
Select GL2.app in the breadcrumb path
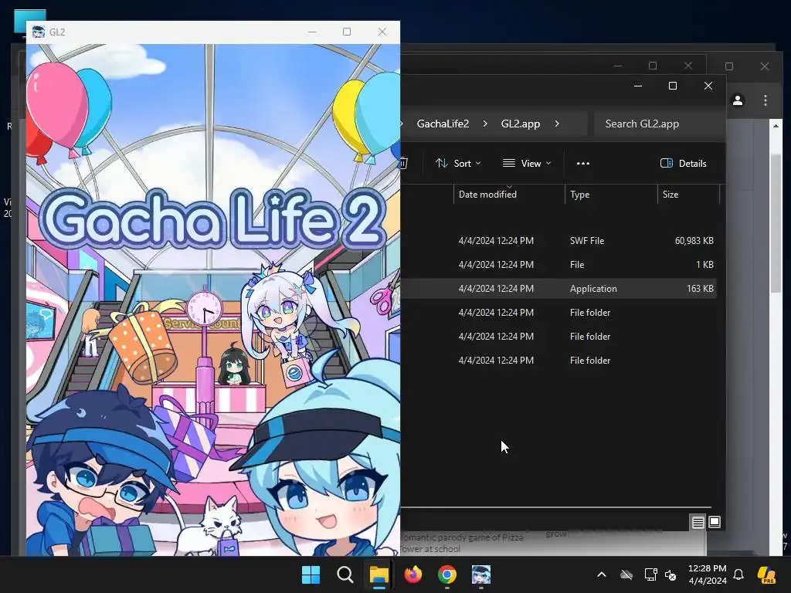(x=521, y=124)
